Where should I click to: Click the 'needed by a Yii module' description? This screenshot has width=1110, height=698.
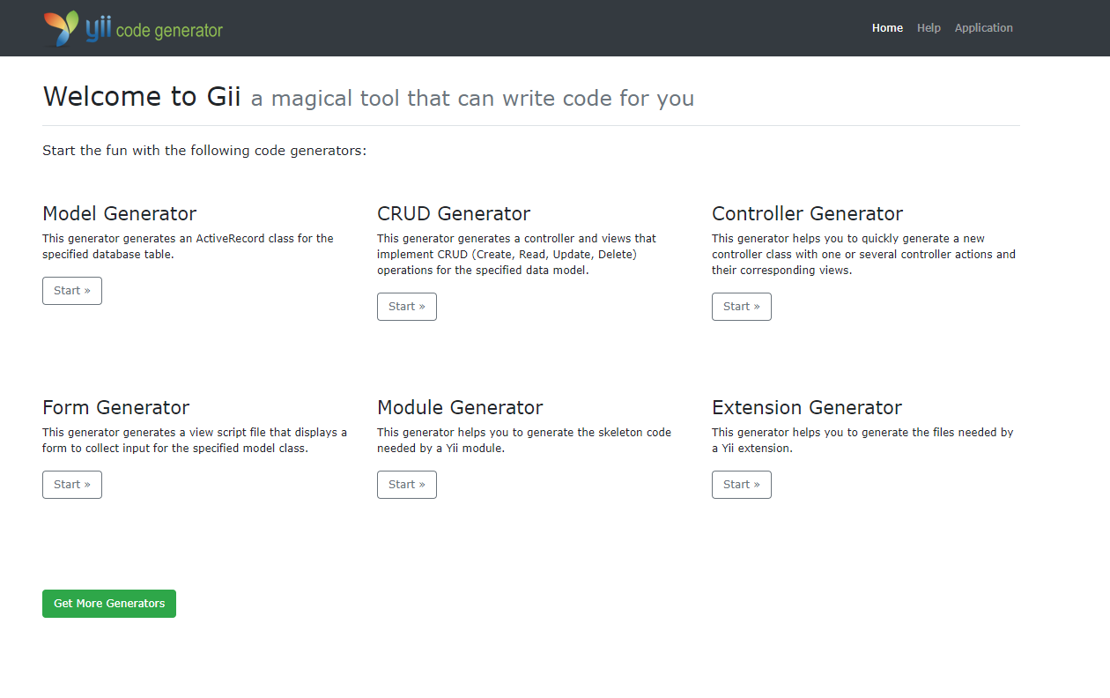pos(524,440)
